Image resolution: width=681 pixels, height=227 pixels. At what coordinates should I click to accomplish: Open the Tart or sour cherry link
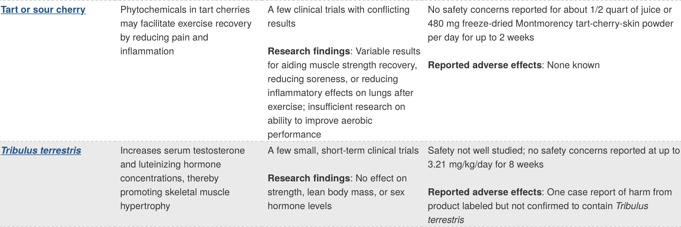[43, 10]
